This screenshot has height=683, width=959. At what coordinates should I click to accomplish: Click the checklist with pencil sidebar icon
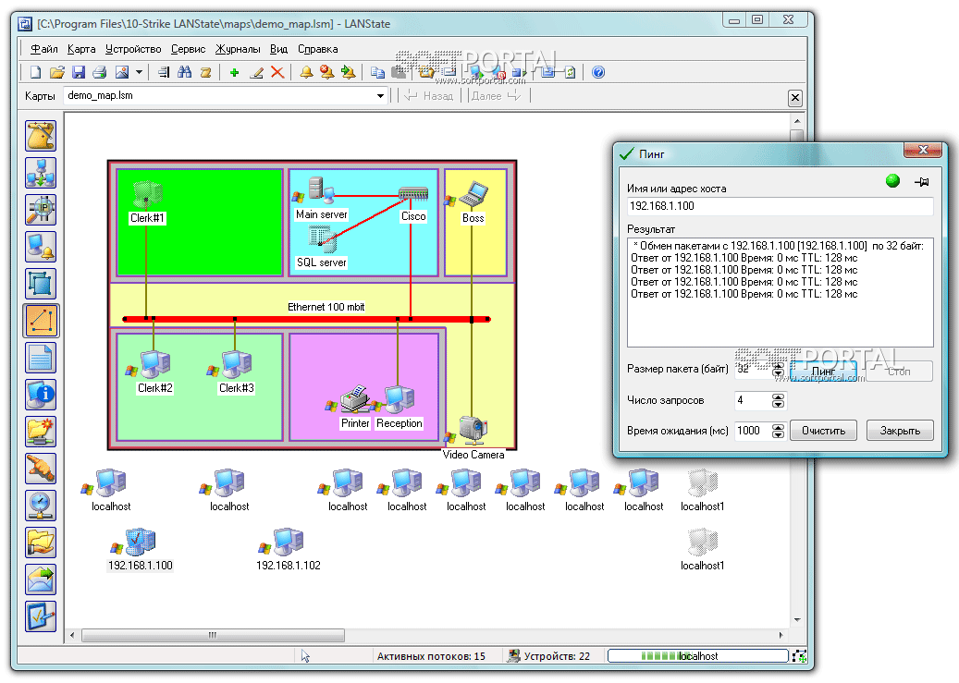pyautogui.click(x=41, y=617)
